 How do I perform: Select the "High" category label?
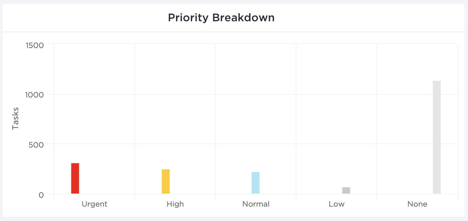(175, 204)
